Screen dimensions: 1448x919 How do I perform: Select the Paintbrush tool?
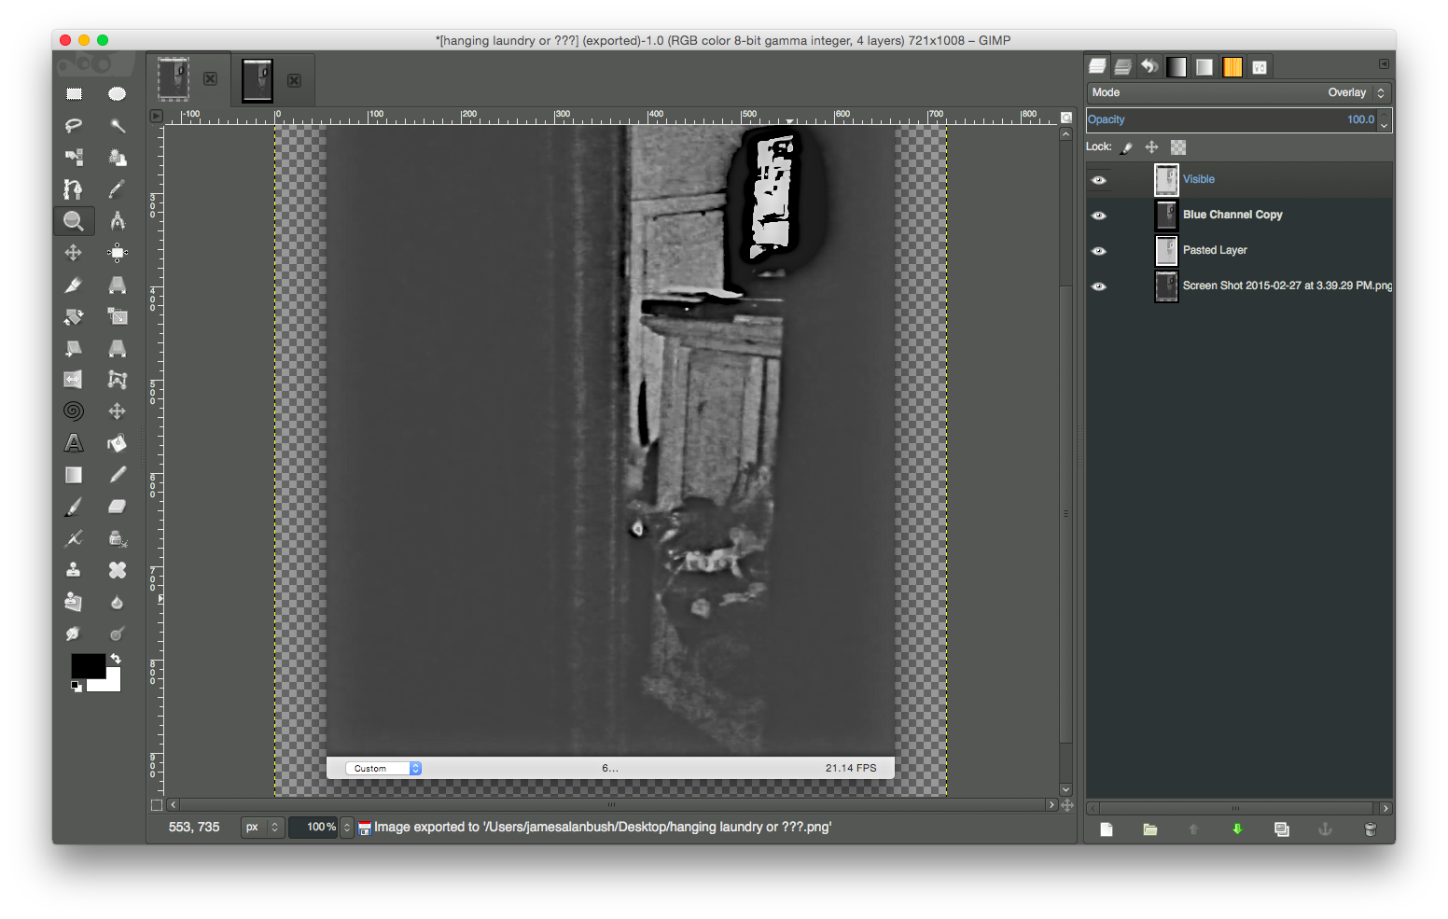tap(74, 507)
